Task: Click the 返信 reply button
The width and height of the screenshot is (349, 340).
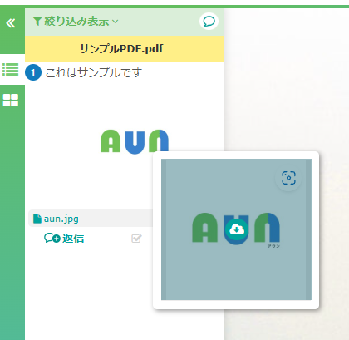Action: 64,238
